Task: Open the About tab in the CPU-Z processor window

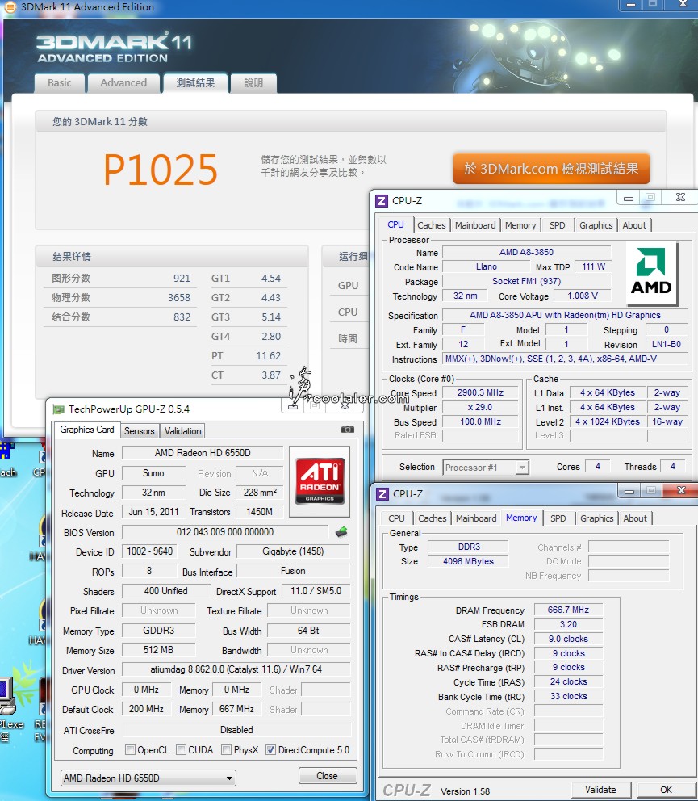Action: pos(634,225)
